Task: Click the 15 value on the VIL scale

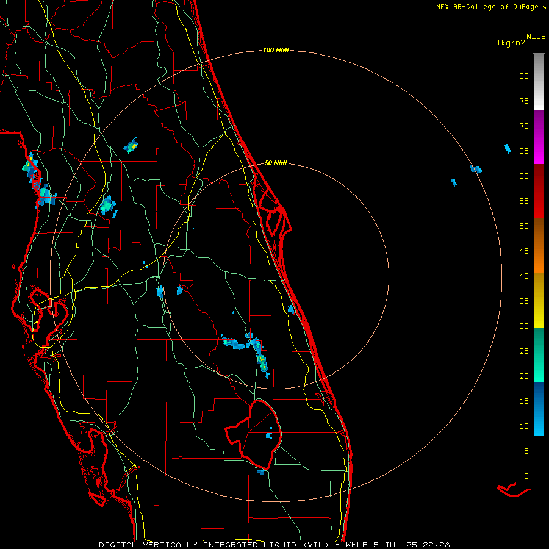Action: pos(524,401)
